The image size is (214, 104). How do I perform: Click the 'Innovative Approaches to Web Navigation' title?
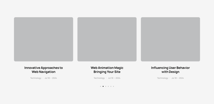point(43,70)
